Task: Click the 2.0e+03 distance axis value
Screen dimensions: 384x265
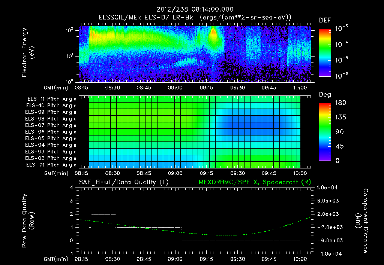Action: [x=328, y=214]
